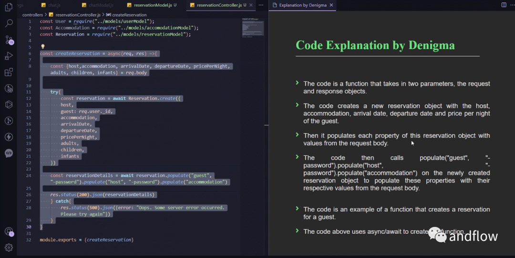
Task: Switch to the chatModel.js tab
Action: [98, 5]
